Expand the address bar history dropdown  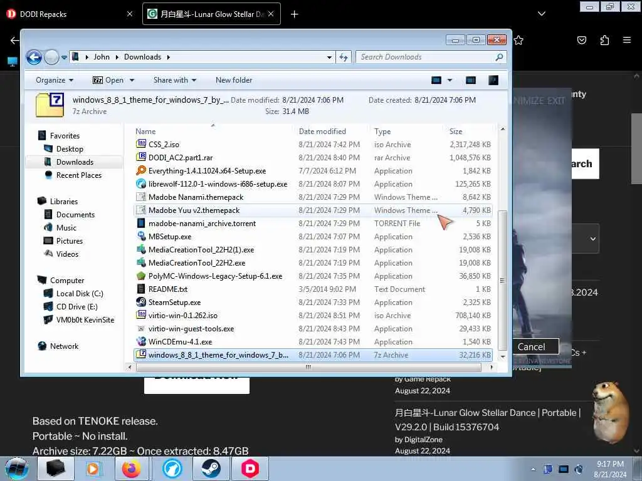pyautogui.click(x=329, y=57)
